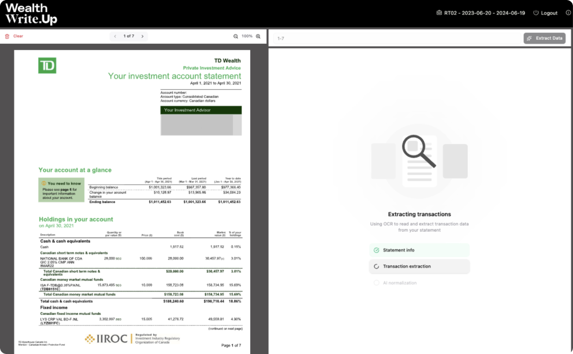
Task: Click the TD logo on the statement
Action: (x=47, y=66)
